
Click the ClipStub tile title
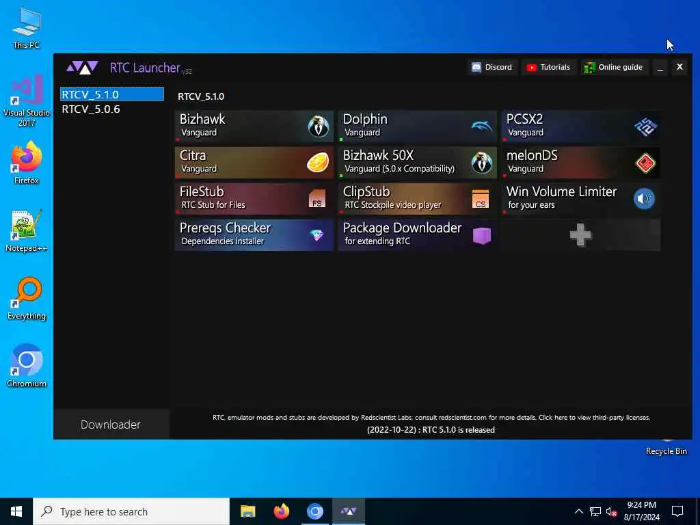366,191
